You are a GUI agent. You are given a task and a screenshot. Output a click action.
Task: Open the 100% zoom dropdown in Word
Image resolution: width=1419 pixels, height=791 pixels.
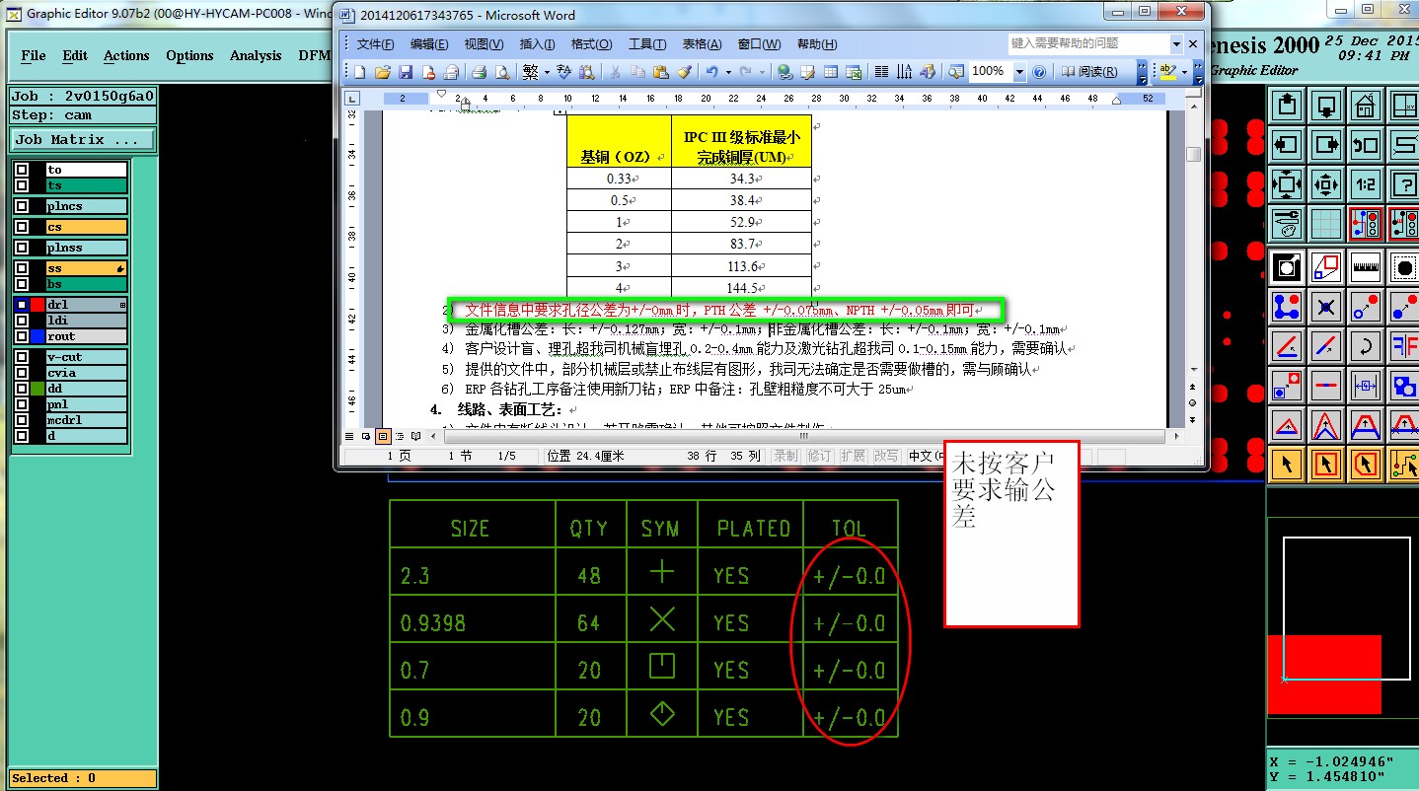[1020, 72]
